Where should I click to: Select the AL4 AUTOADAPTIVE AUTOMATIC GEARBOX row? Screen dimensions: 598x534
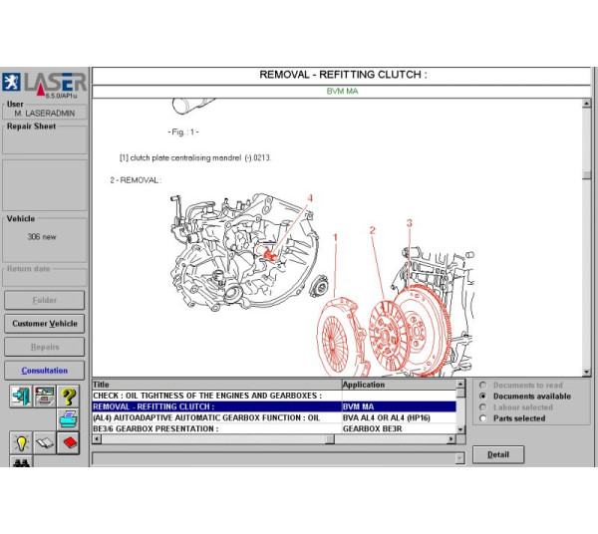(x=215, y=417)
